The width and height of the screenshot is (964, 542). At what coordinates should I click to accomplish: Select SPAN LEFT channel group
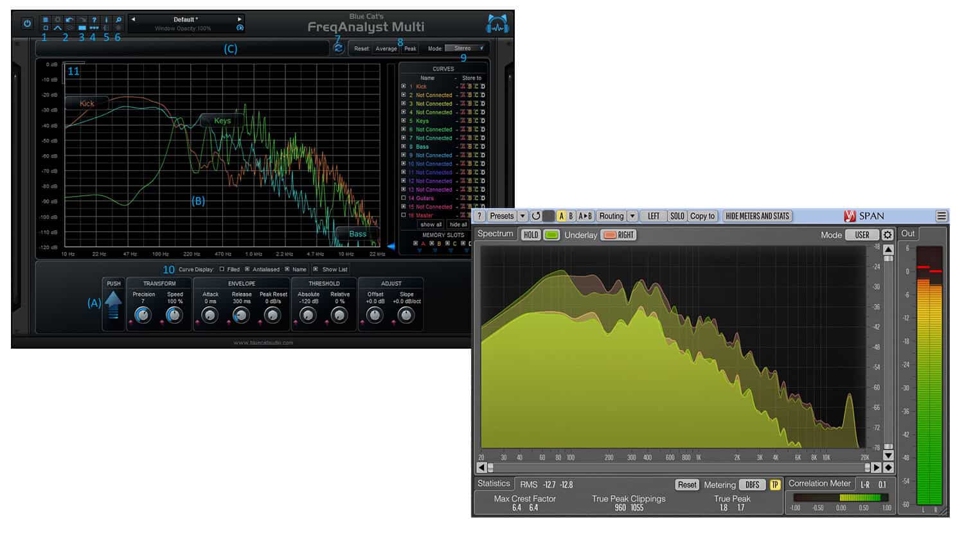pos(654,216)
